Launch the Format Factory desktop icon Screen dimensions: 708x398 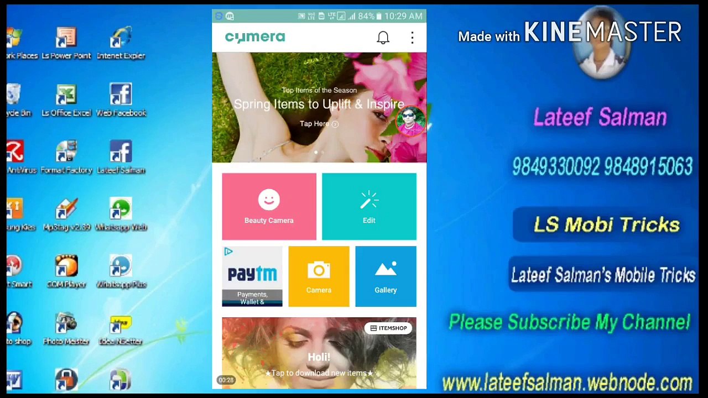(66, 158)
